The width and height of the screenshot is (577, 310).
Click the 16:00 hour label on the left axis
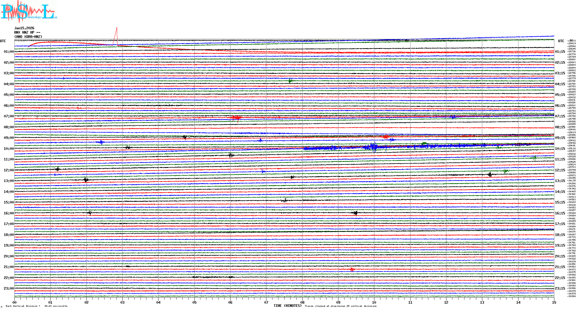point(9,213)
